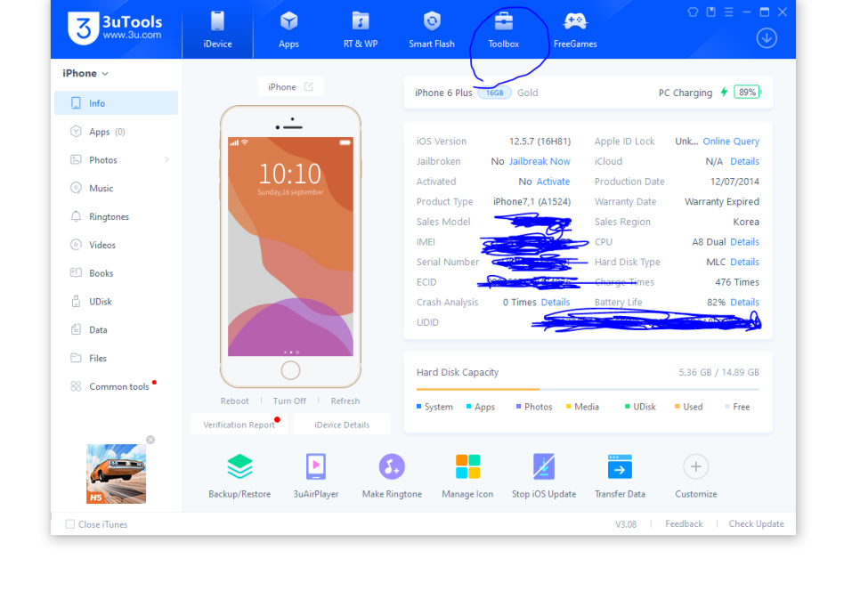
Task: Open the Manage Icon tool
Action: coord(468,476)
